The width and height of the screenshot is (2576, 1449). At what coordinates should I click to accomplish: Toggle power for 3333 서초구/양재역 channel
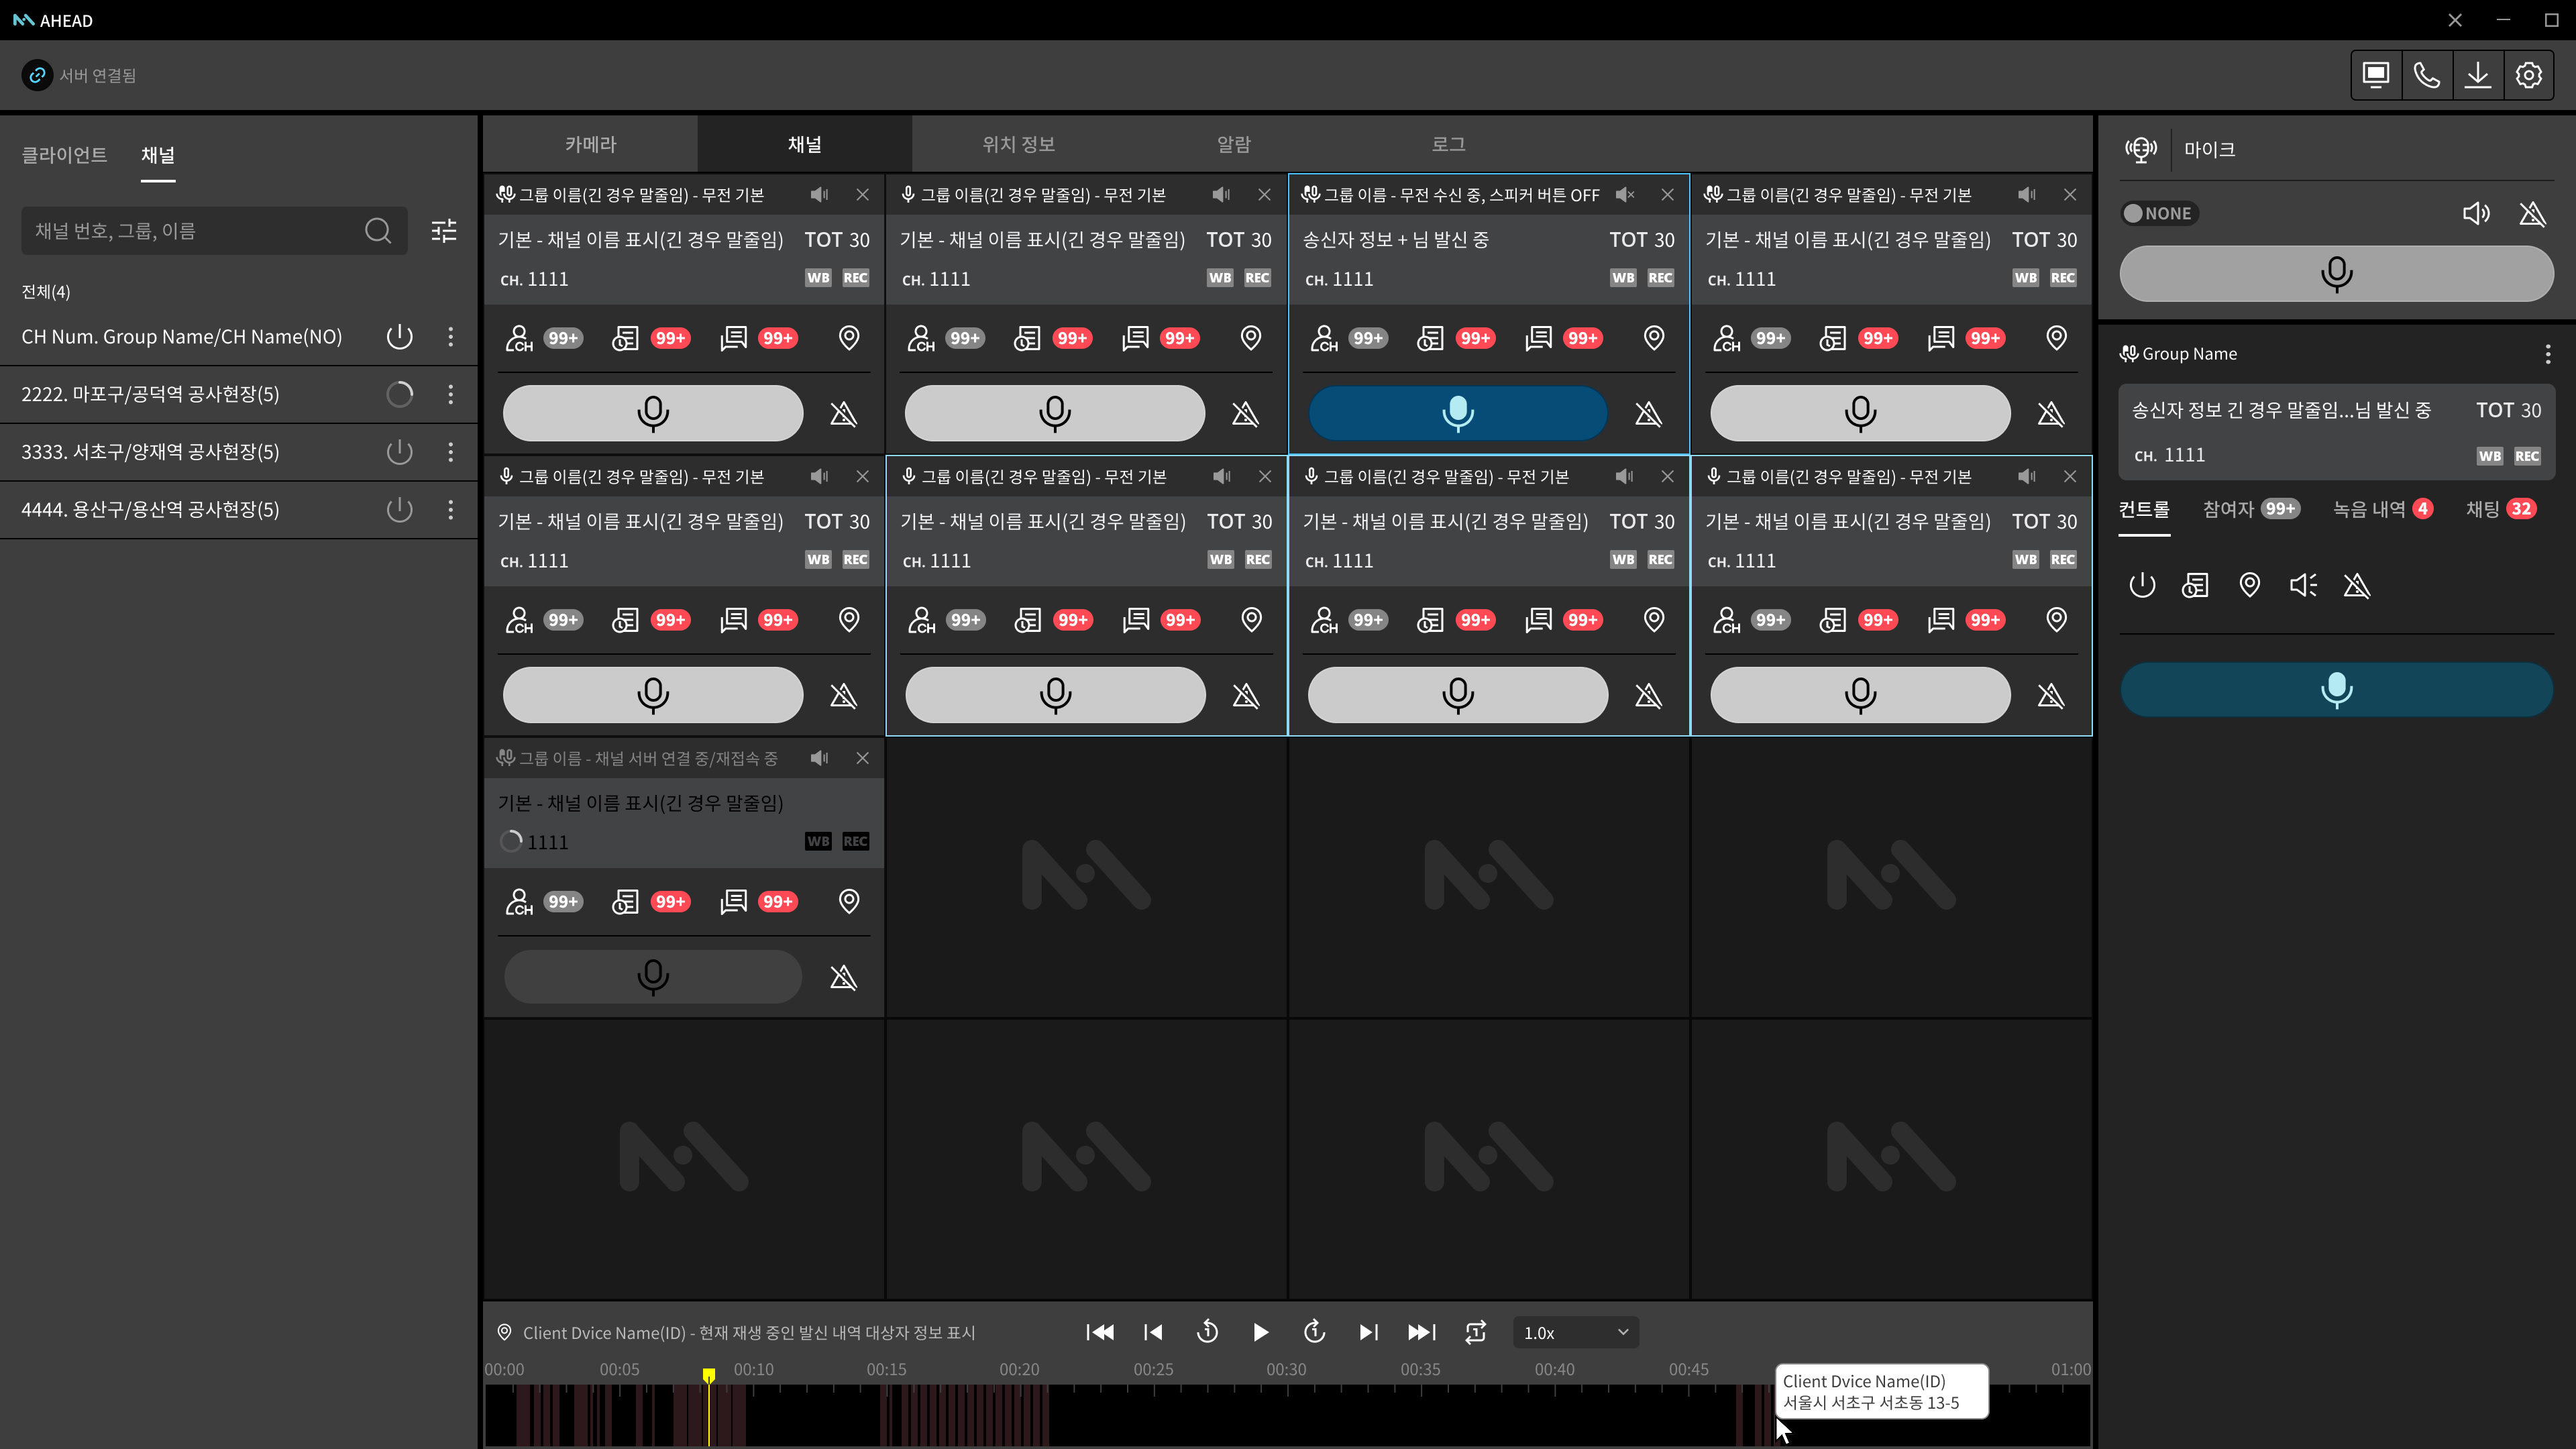399,452
